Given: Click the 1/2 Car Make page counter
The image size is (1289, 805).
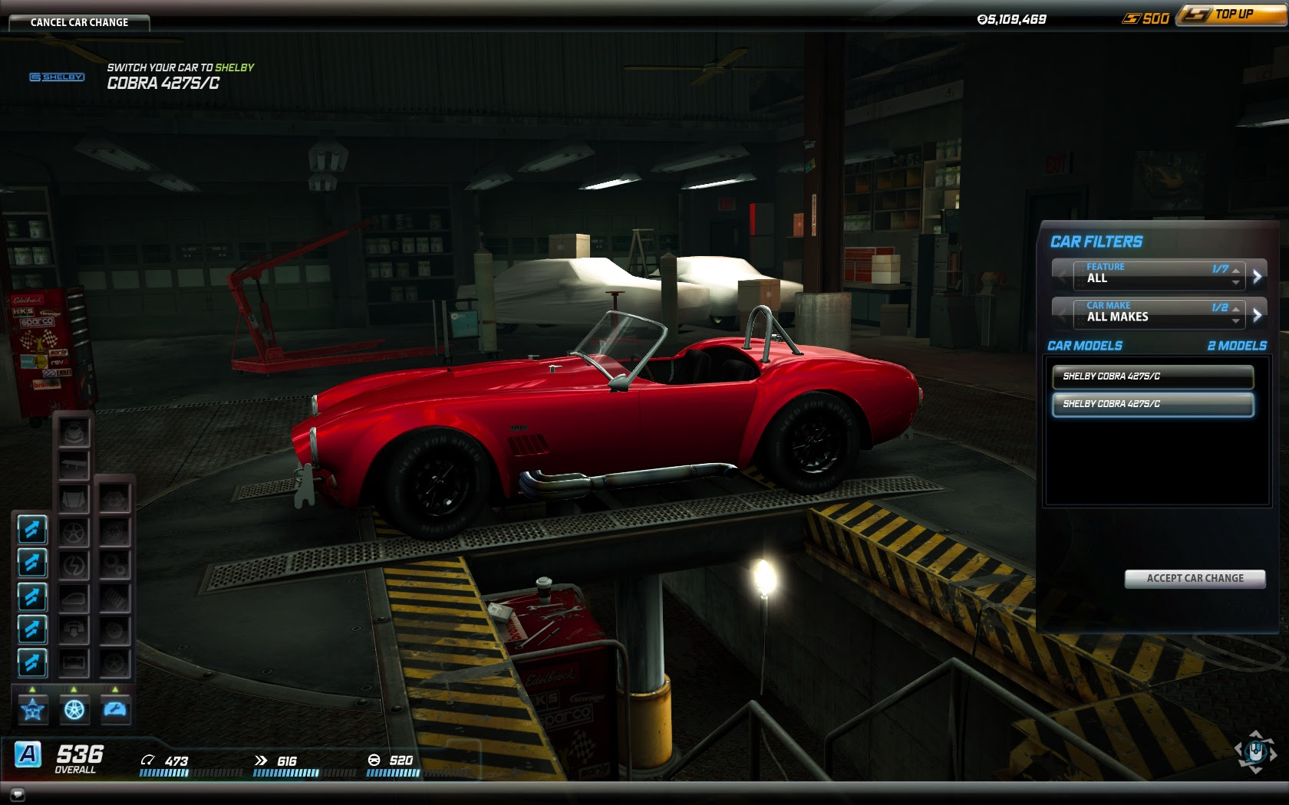Looking at the screenshot, I should (1220, 307).
